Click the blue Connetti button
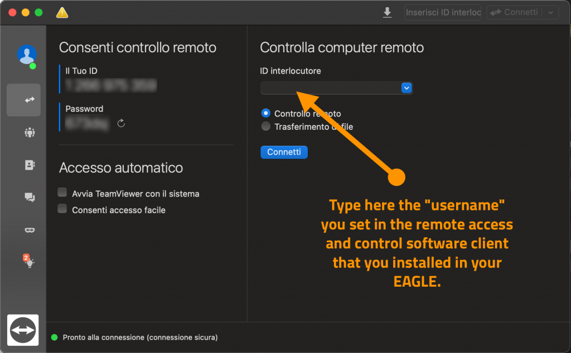The height and width of the screenshot is (353, 571). pyautogui.click(x=284, y=152)
